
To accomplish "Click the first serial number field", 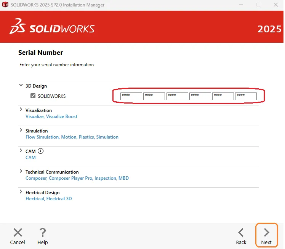I will (x=131, y=96).
